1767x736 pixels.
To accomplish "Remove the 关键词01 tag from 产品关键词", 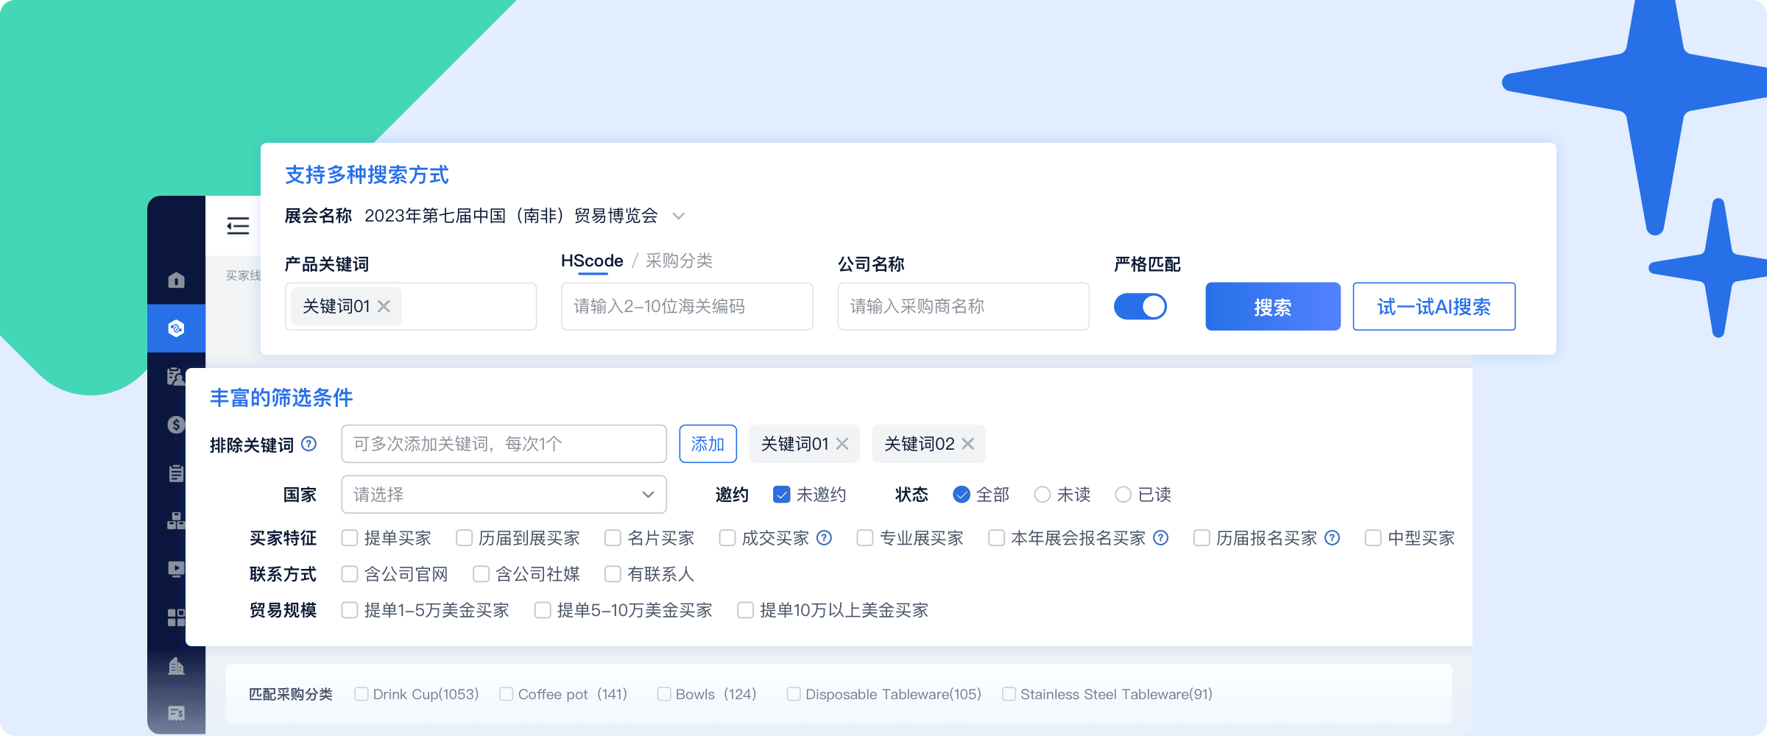I will pyautogui.click(x=384, y=306).
